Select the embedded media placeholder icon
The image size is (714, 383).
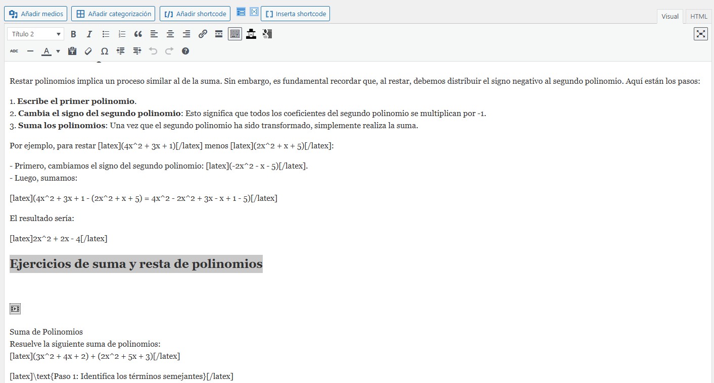[x=15, y=309]
